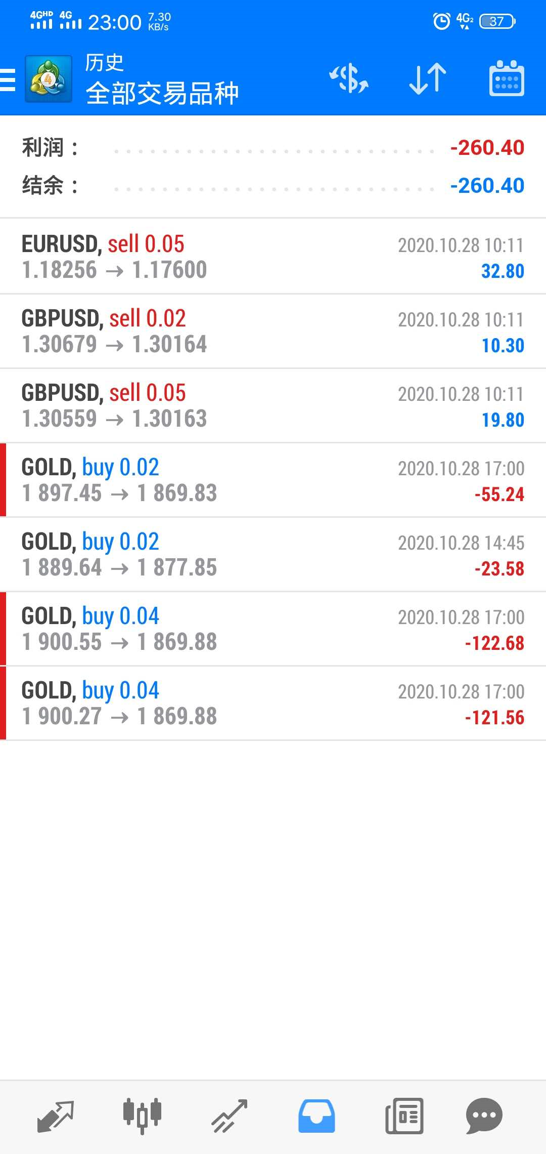The image size is (546, 1154).
Task: Select the GBPUSD sell 0.02 trade
Action: click(273, 331)
